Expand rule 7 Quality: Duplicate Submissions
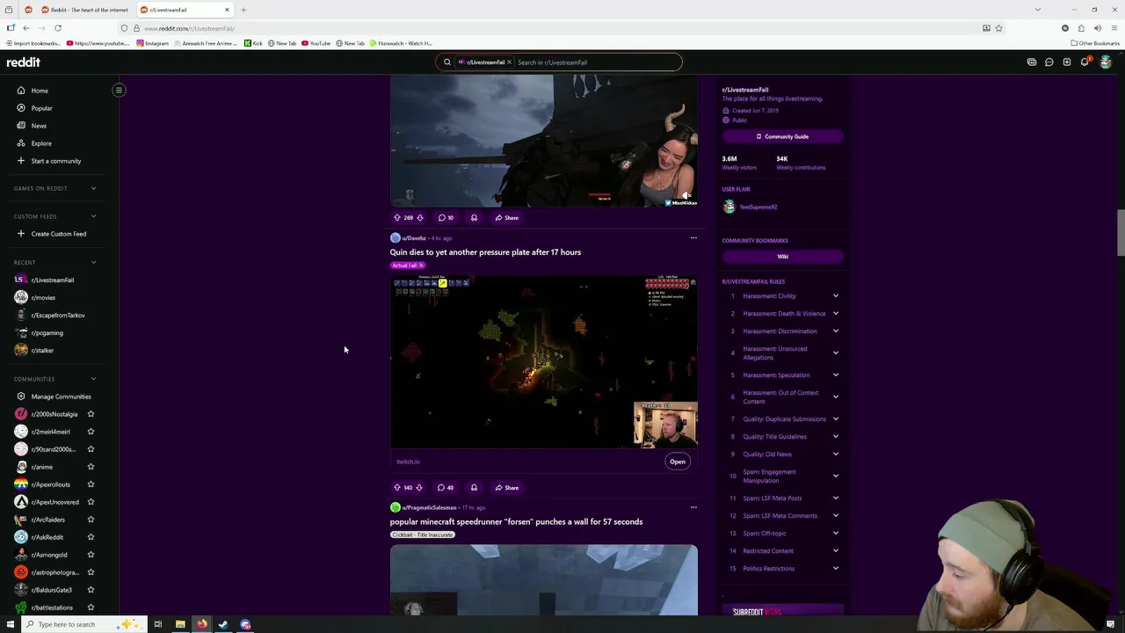 pyautogui.click(x=835, y=418)
